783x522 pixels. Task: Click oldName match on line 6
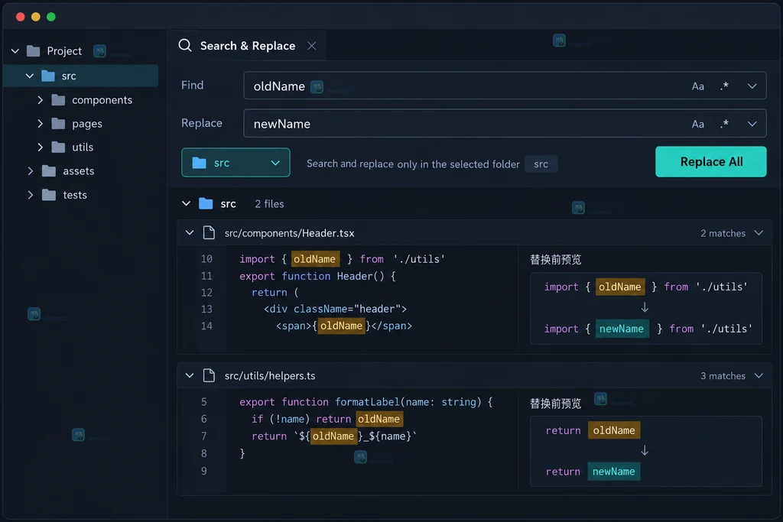click(379, 419)
